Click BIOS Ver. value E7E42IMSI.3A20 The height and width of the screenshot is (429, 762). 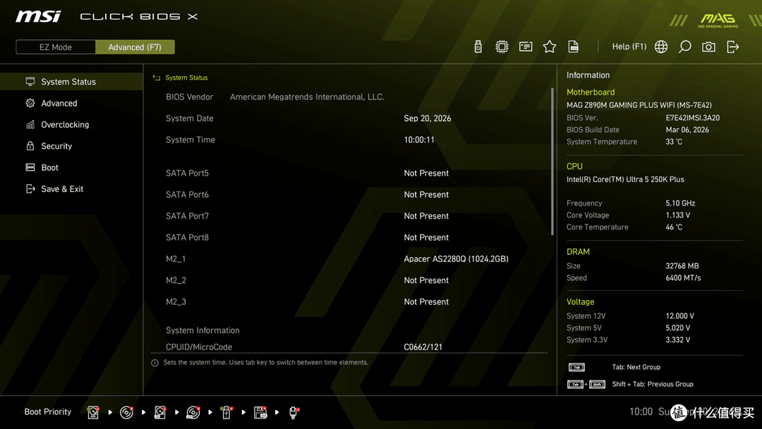coord(693,118)
